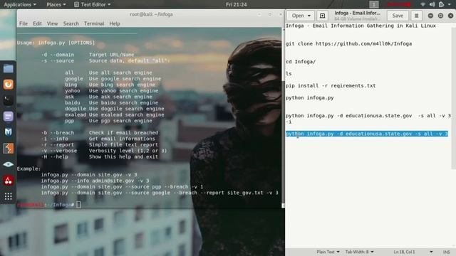456x256 pixels.
Task: Show all applications grid
Action: click(x=8, y=196)
